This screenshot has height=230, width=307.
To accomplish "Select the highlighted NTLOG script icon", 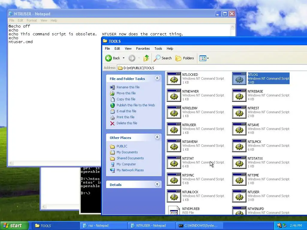I will click(x=239, y=78).
